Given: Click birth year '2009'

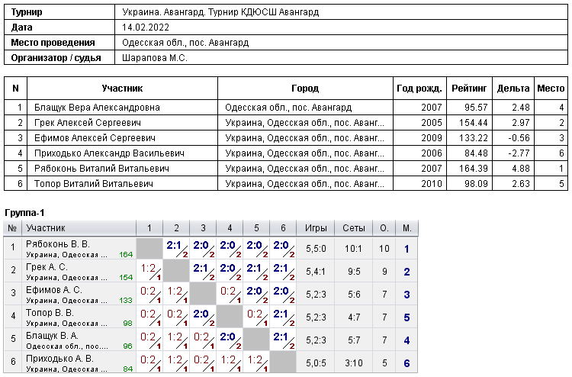Looking at the screenshot, I should click(x=432, y=138).
